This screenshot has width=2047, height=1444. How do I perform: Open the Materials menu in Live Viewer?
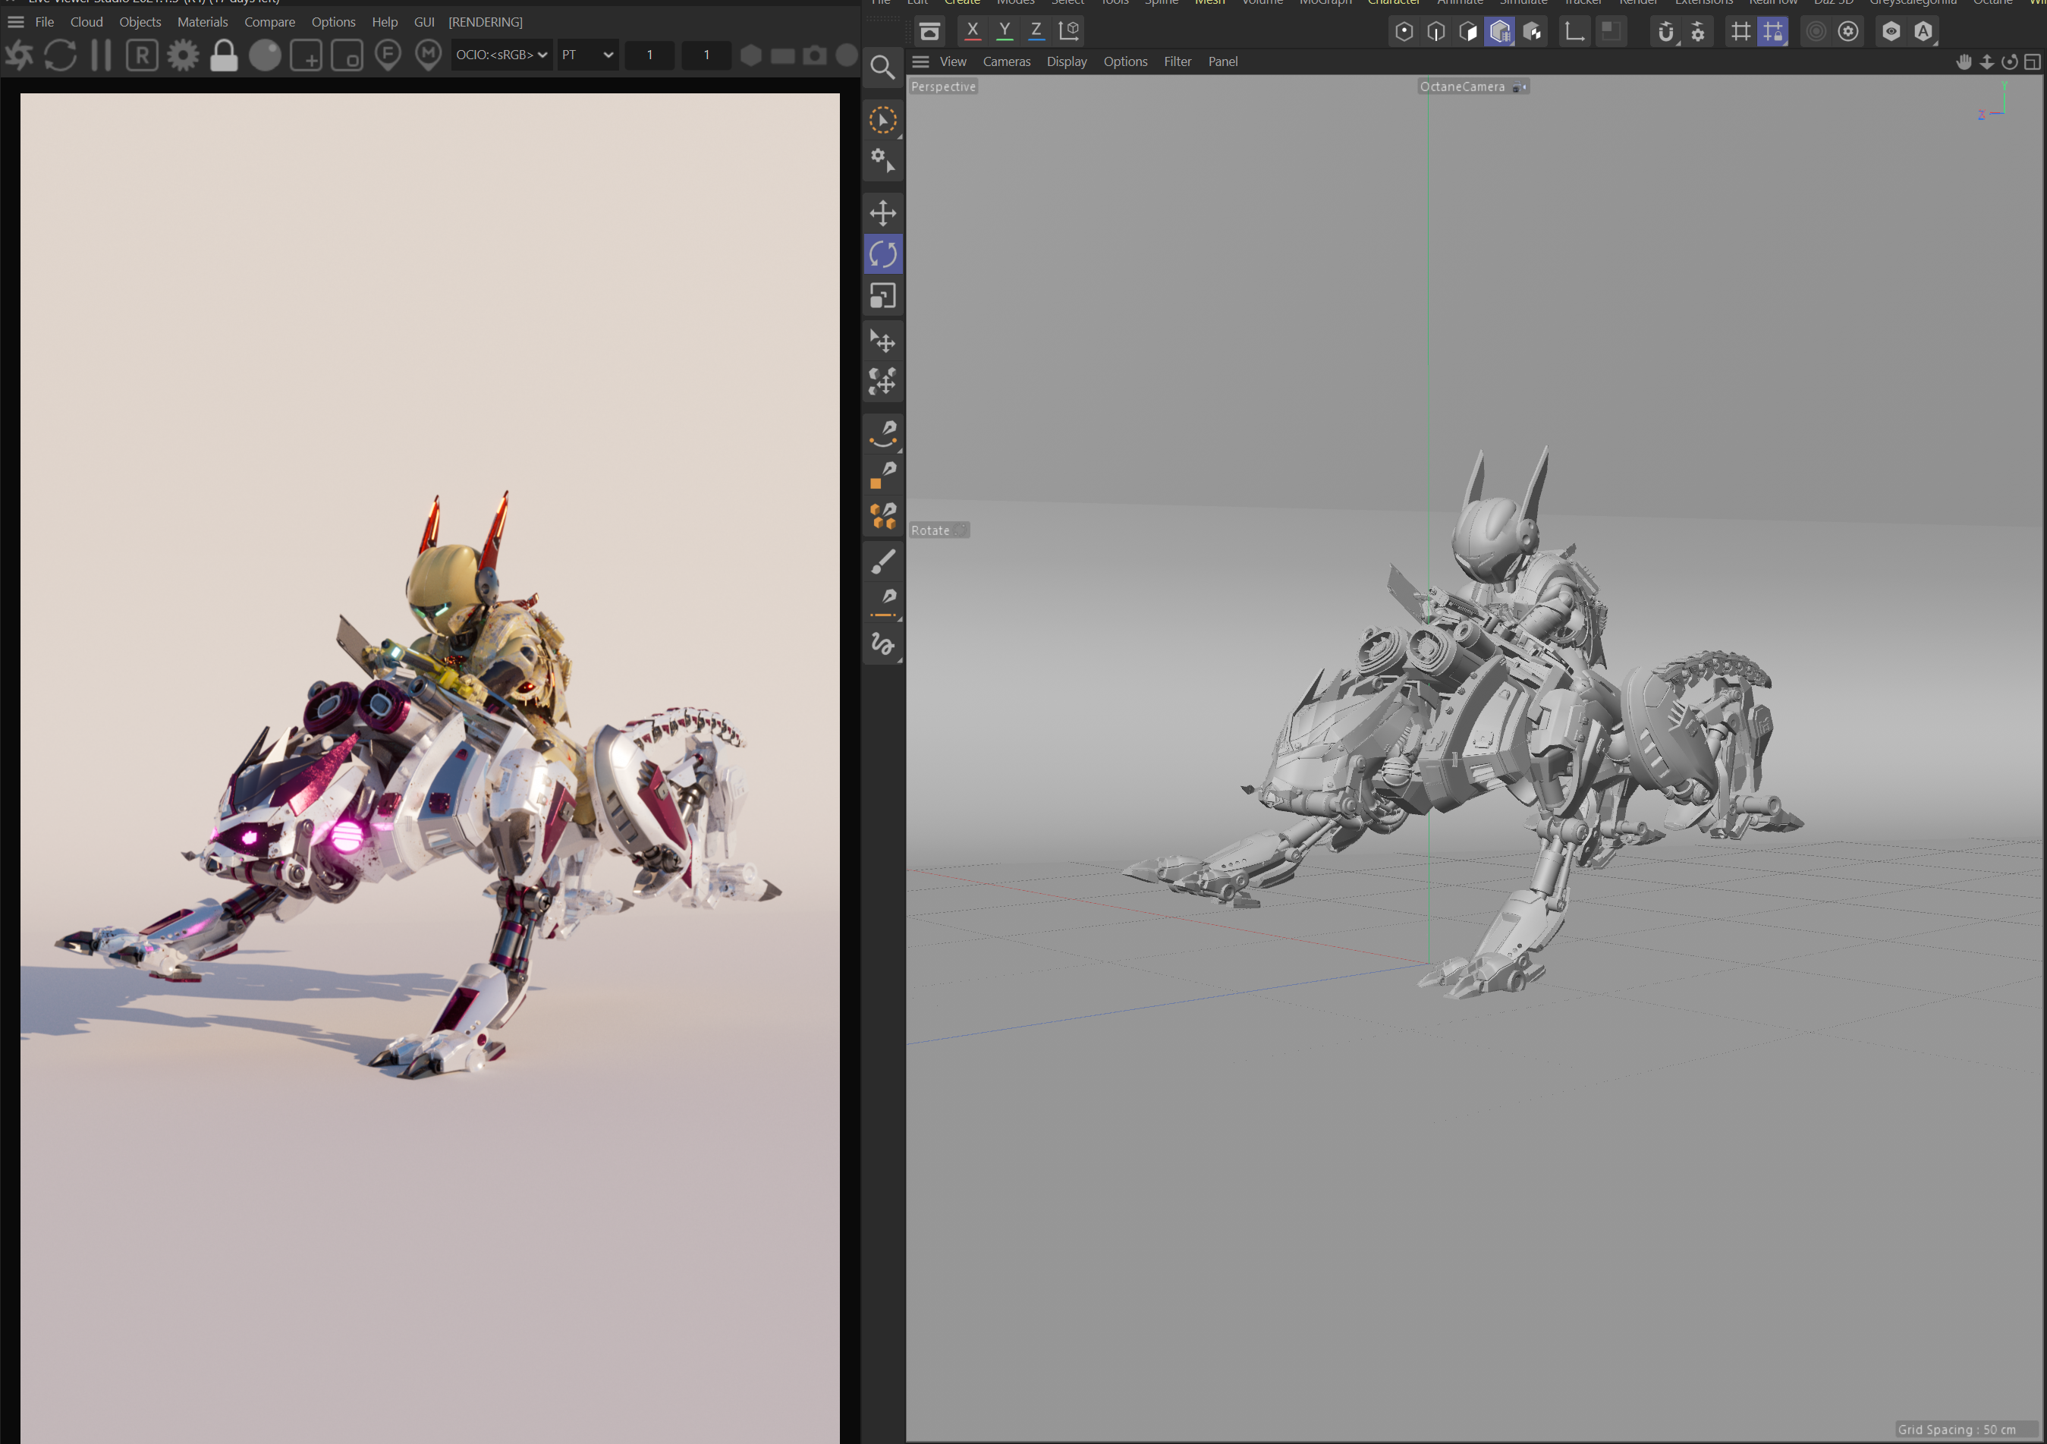[x=203, y=21]
